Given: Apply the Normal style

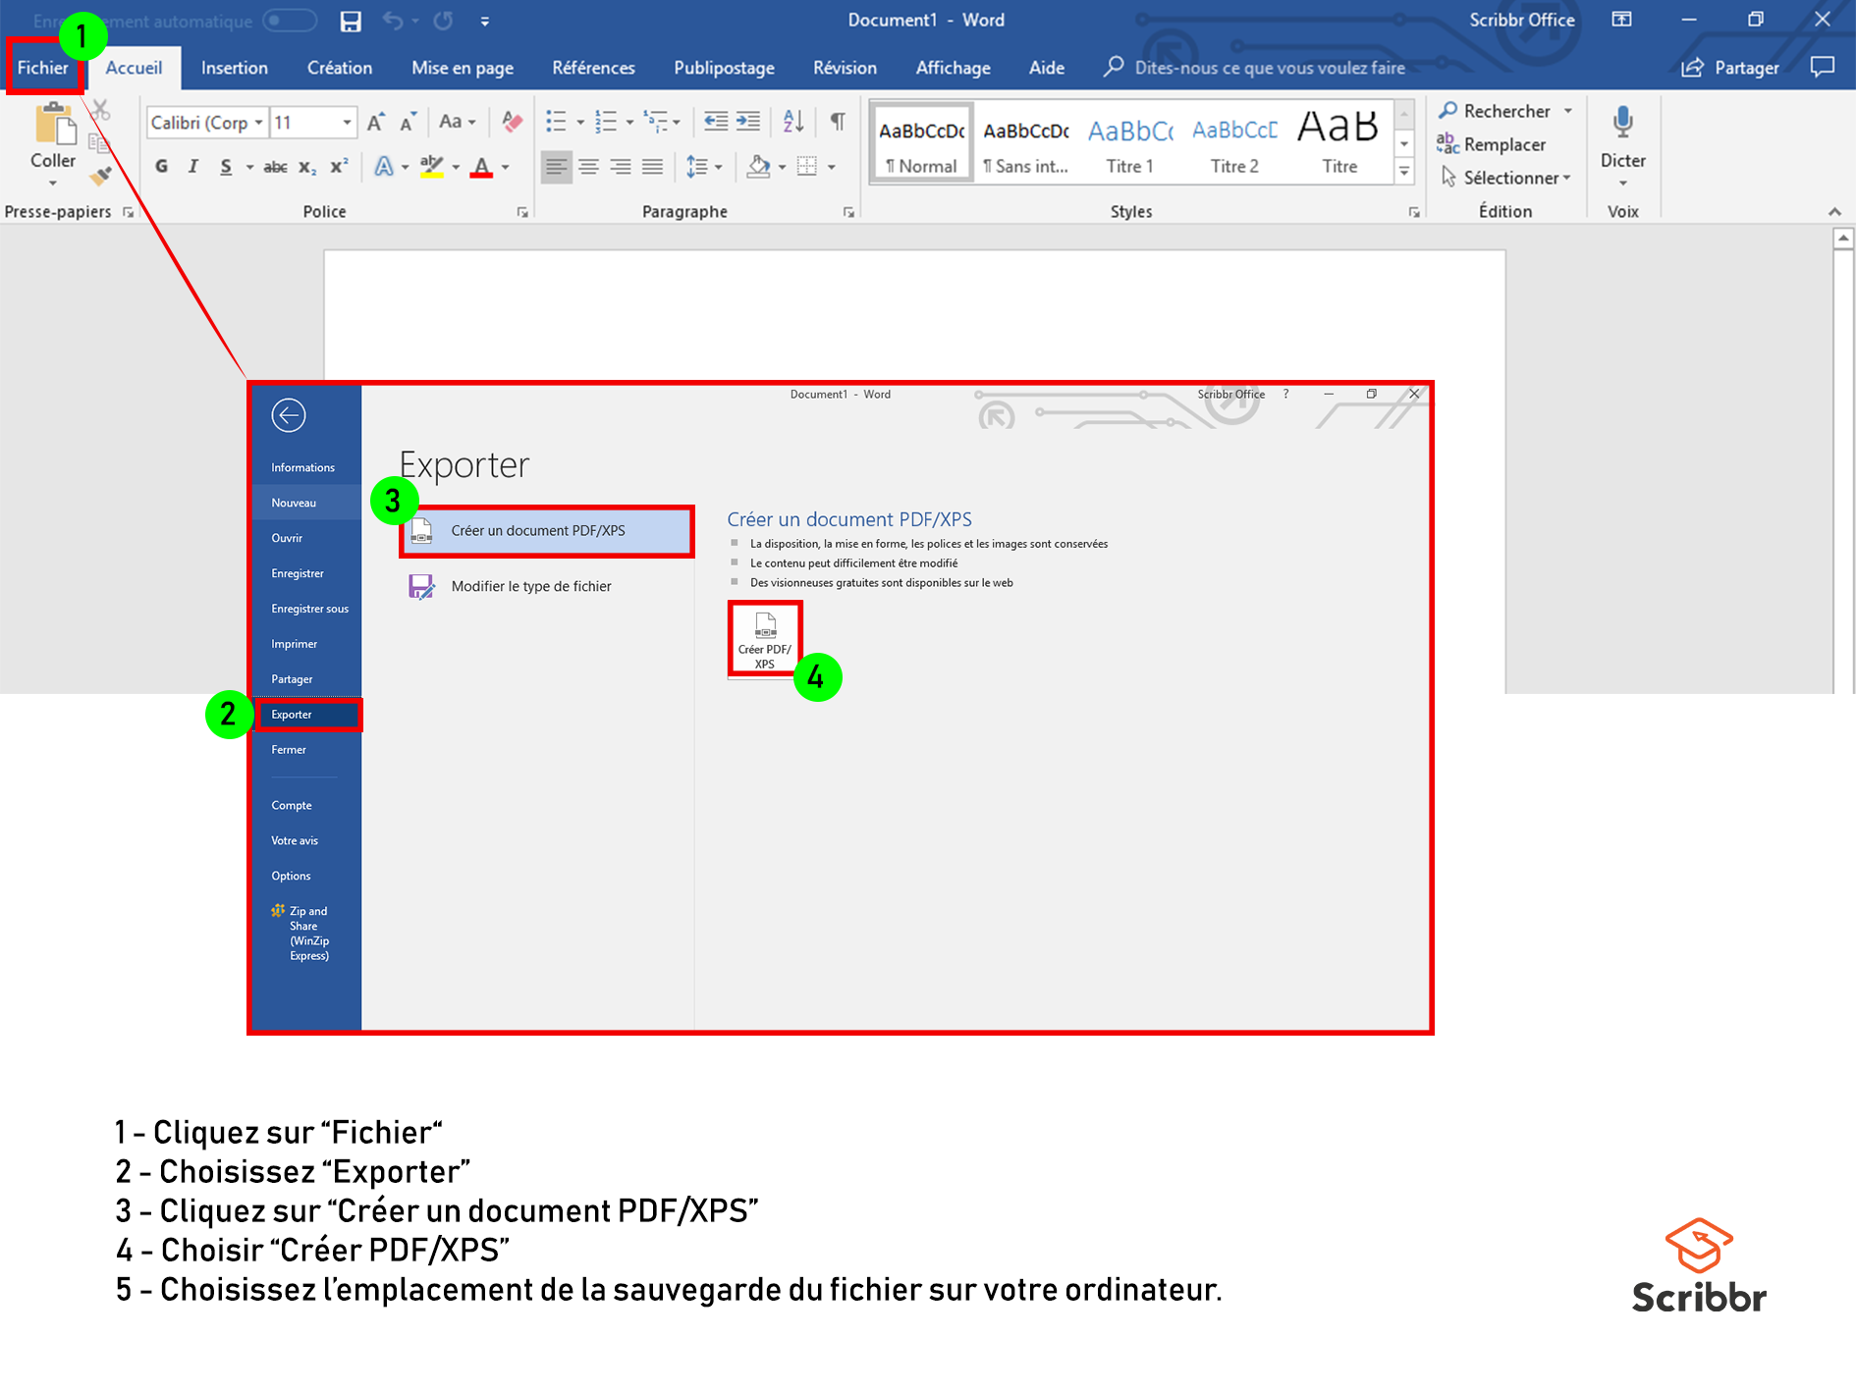Looking at the screenshot, I should coord(921,144).
